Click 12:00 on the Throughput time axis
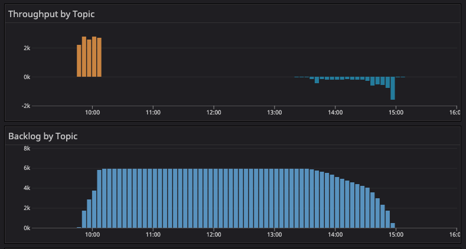The height and width of the screenshot is (249, 466). click(x=214, y=113)
